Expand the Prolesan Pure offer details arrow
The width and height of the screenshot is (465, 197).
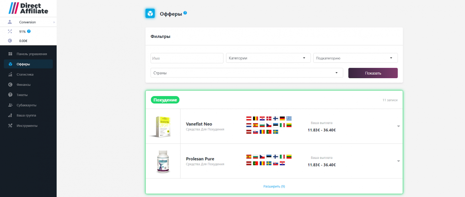[398, 161]
